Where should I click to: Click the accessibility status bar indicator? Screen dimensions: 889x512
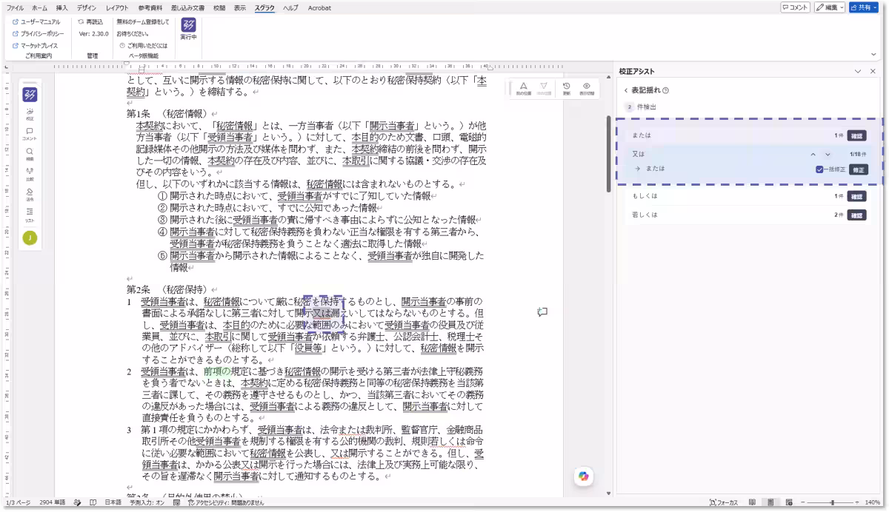pyautogui.click(x=225, y=502)
